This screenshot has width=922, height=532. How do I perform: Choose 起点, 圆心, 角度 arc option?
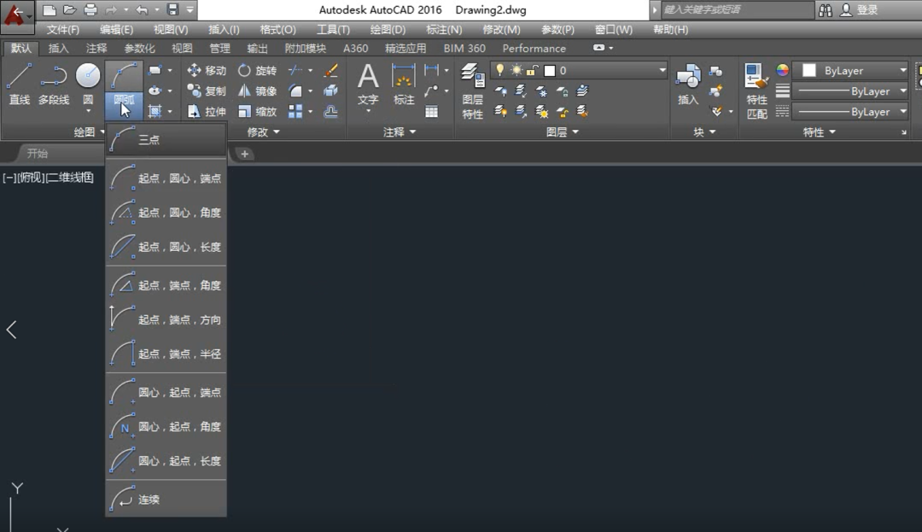point(166,213)
